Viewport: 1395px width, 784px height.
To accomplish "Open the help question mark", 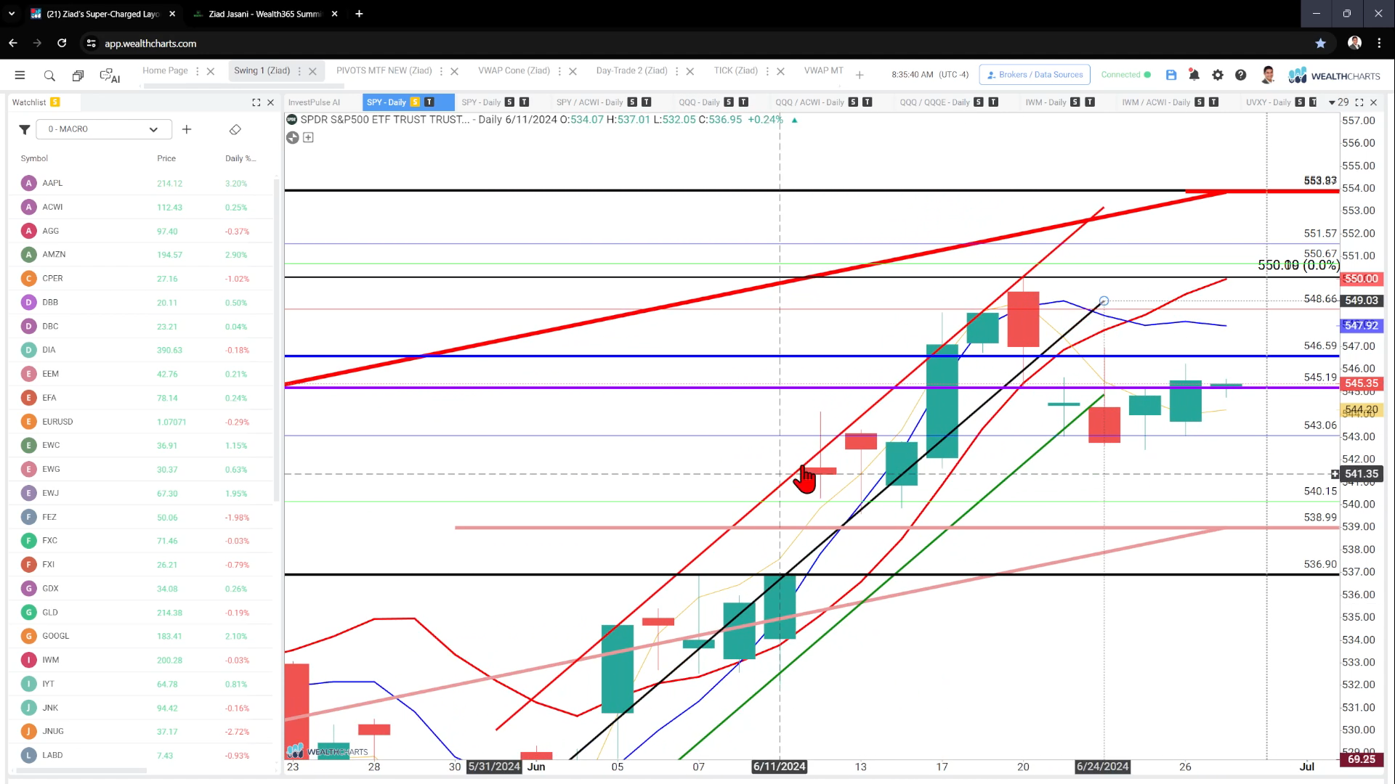I will (x=1241, y=75).
